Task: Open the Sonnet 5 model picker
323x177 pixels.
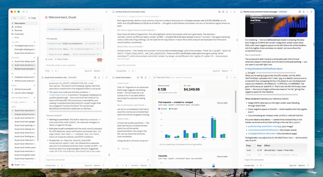Action: click(x=135, y=165)
